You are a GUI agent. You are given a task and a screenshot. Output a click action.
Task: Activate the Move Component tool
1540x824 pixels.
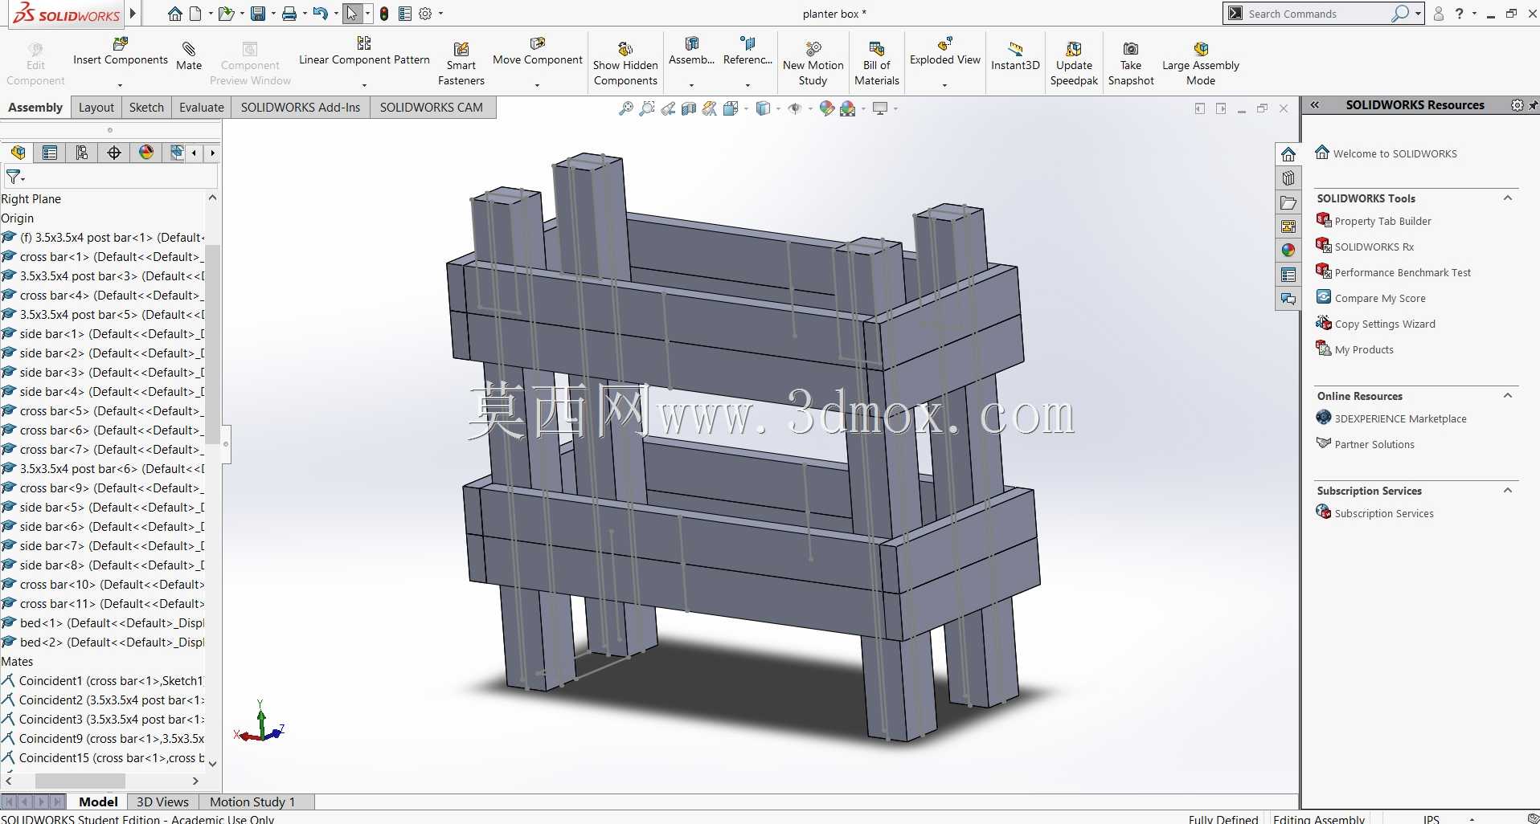pos(537,52)
